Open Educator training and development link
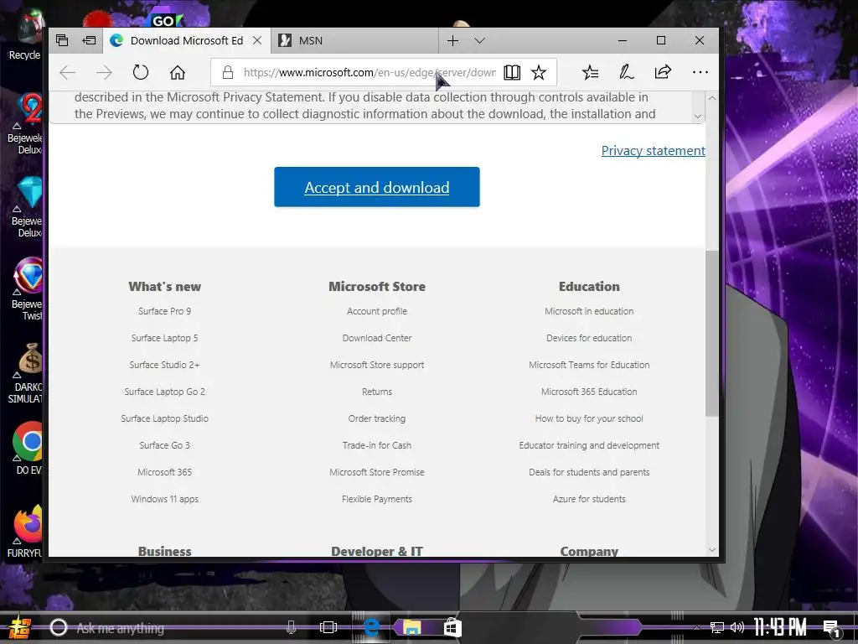 (589, 445)
